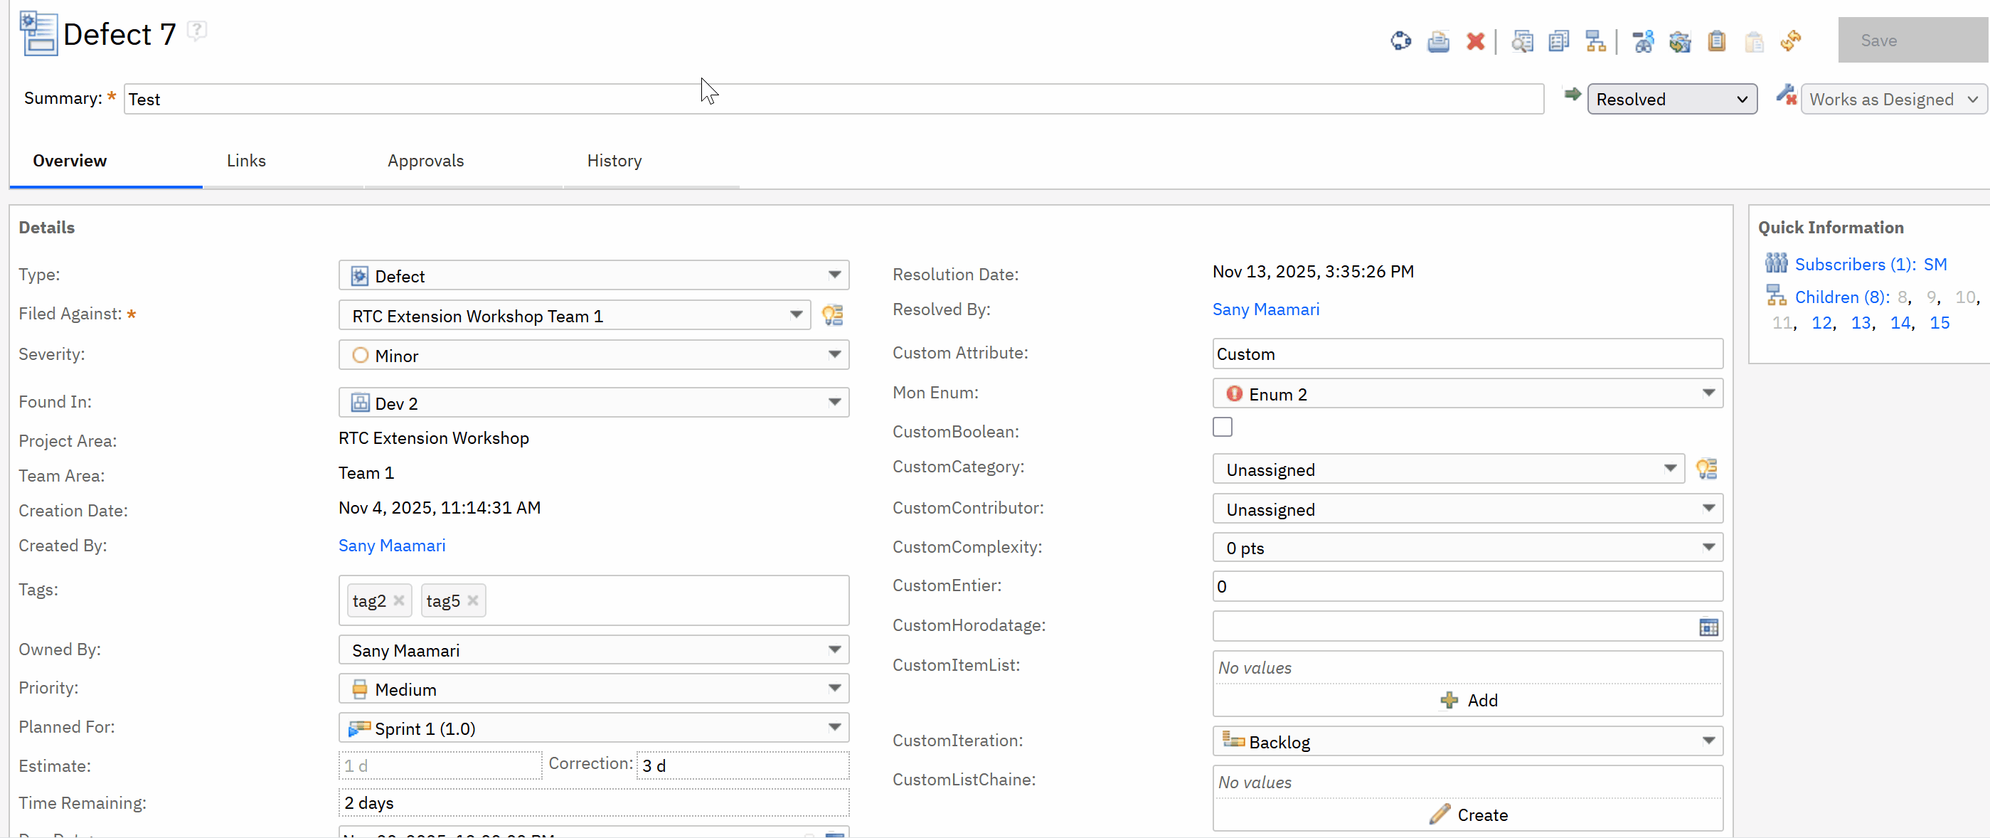
Task: Open the CustomCategory Unassigned dropdown
Action: pyautogui.click(x=1448, y=469)
